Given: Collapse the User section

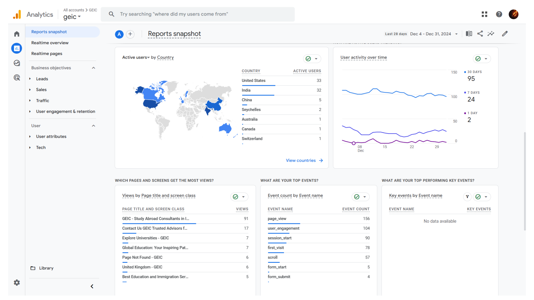Looking at the screenshot, I should [93, 126].
